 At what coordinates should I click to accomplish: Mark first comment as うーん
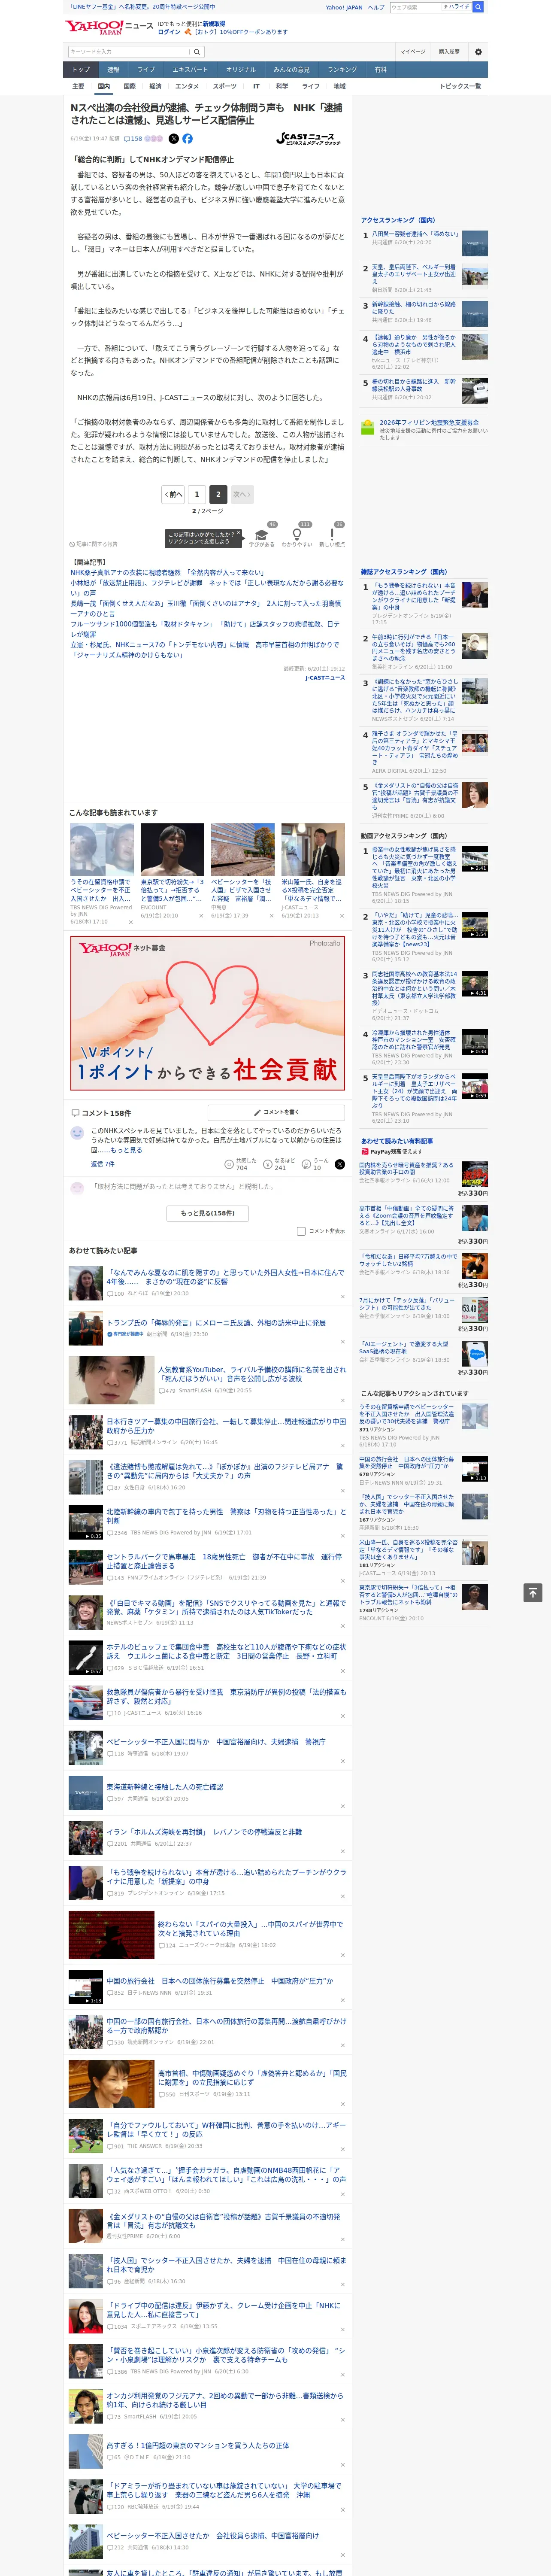pyautogui.click(x=316, y=1164)
